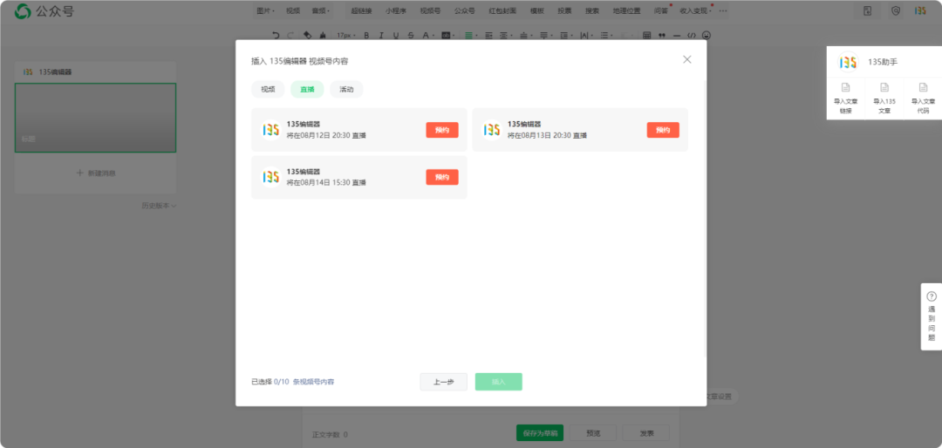Click the text background color icon

(x=446, y=35)
